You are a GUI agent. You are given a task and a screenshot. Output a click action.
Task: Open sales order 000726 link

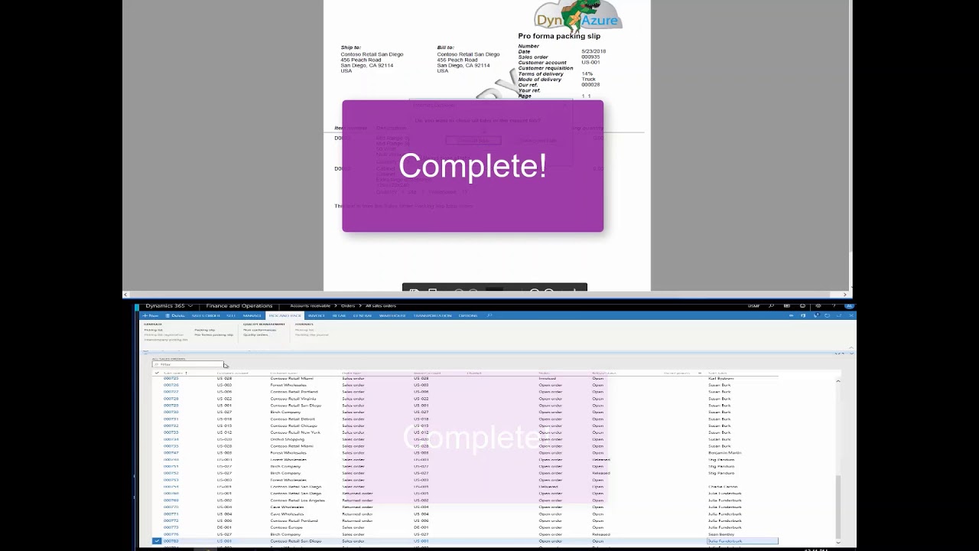point(171,385)
